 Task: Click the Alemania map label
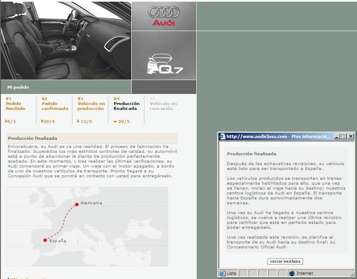(91, 203)
